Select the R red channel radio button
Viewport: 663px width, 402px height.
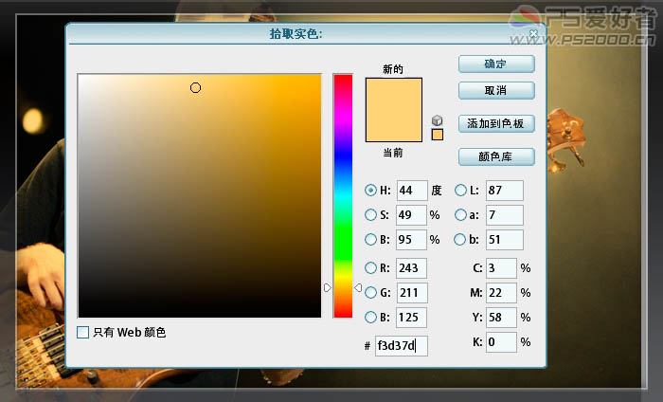(x=371, y=268)
